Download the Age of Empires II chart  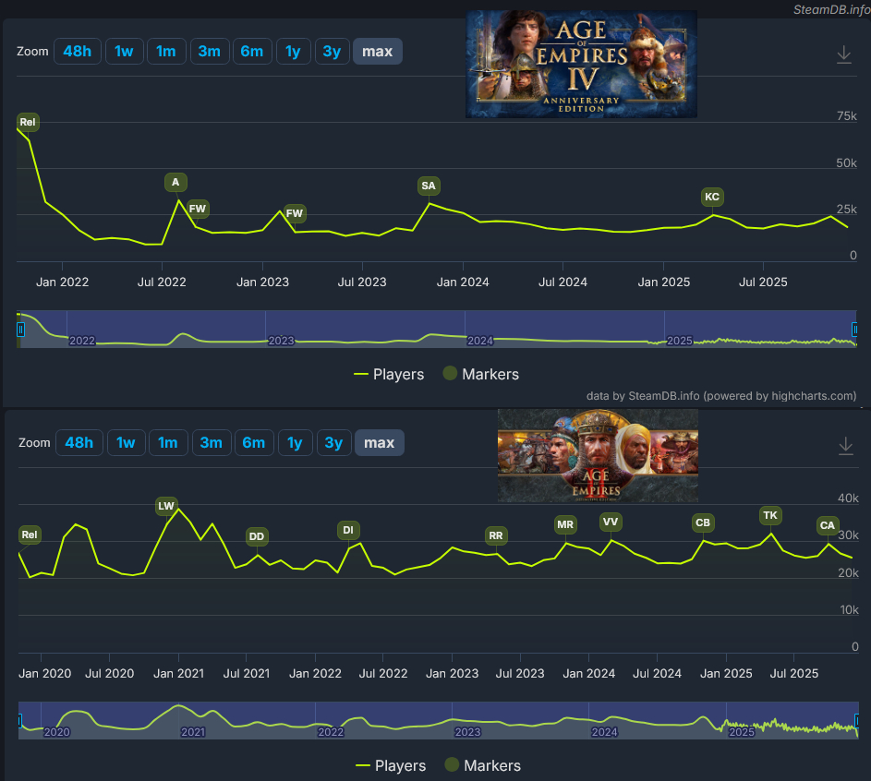coord(845,447)
